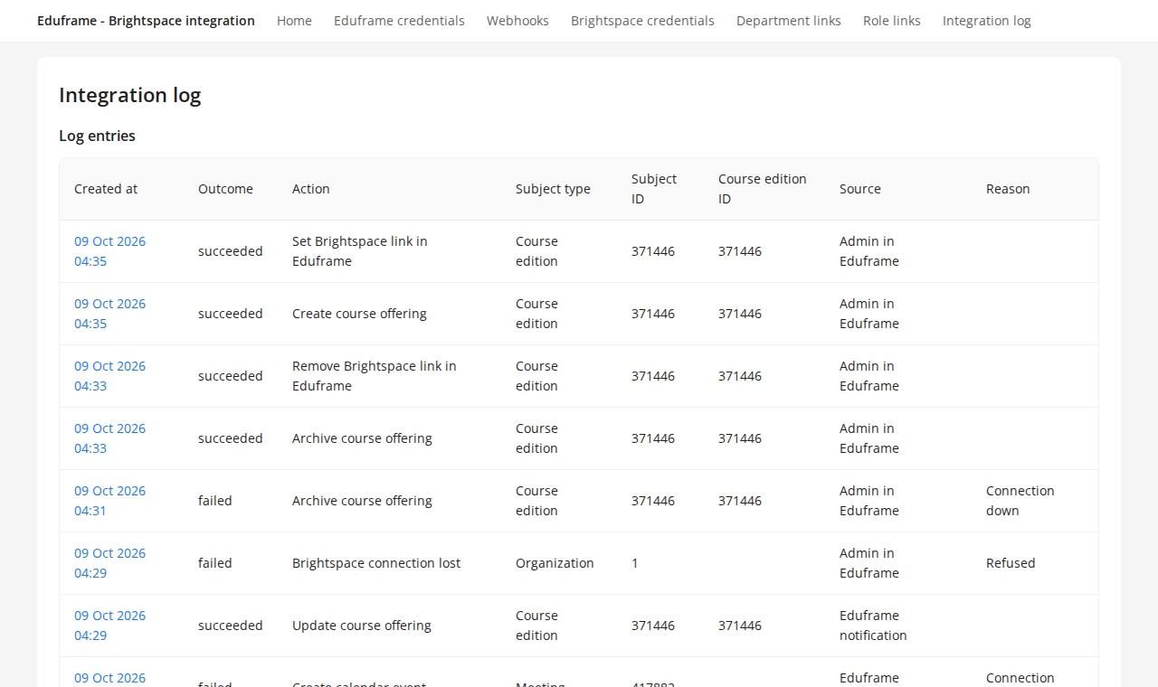Open the Home nav link
This screenshot has width=1158, height=687.
[x=294, y=21]
